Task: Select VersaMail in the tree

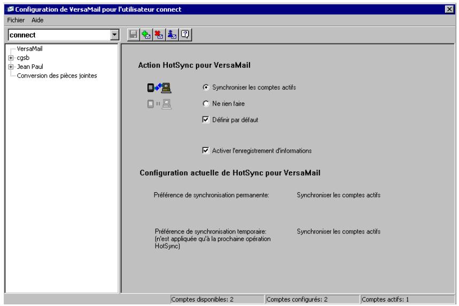Action: point(29,49)
